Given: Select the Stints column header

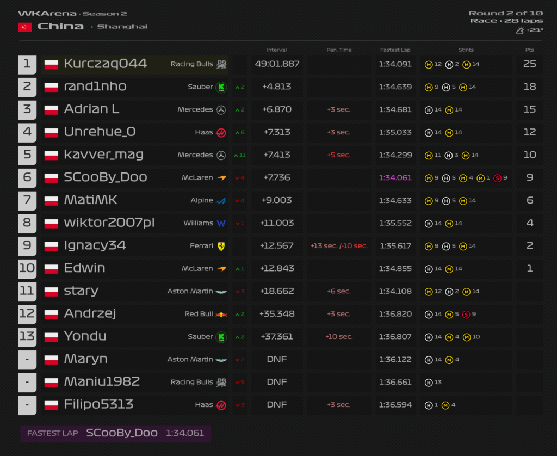Looking at the screenshot, I should click(466, 50).
